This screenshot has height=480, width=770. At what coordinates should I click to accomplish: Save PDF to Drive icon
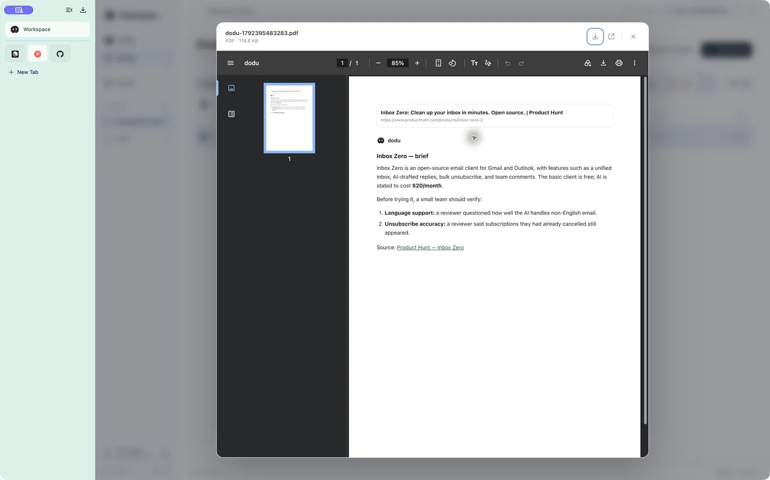click(588, 63)
